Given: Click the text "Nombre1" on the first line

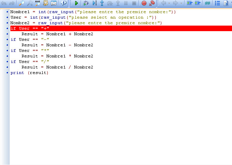Looking at the screenshot, I should pos(20,12).
